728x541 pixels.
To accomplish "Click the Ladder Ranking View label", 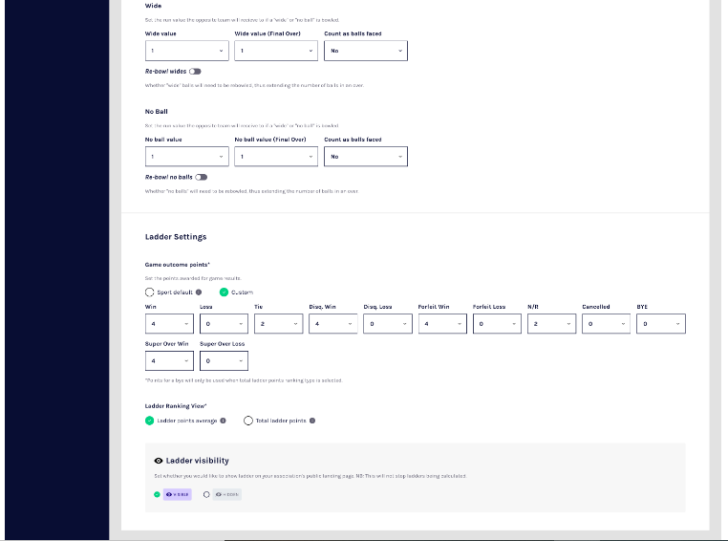I will pos(176,406).
